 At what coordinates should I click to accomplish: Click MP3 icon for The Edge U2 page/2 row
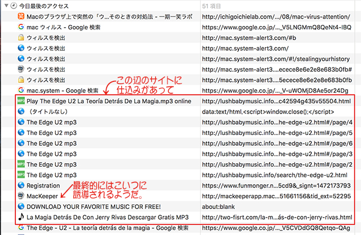click(x=21, y=164)
